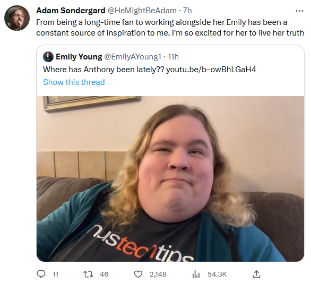Open the three-dot more options menu
This screenshot has height=284, width=311.
[299, 11]
